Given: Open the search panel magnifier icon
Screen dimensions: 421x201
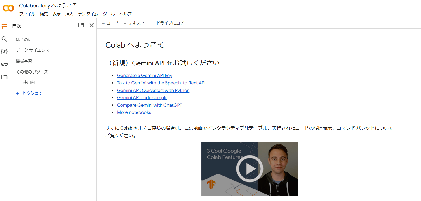Looking at the screenshot, I should [4, 39].
